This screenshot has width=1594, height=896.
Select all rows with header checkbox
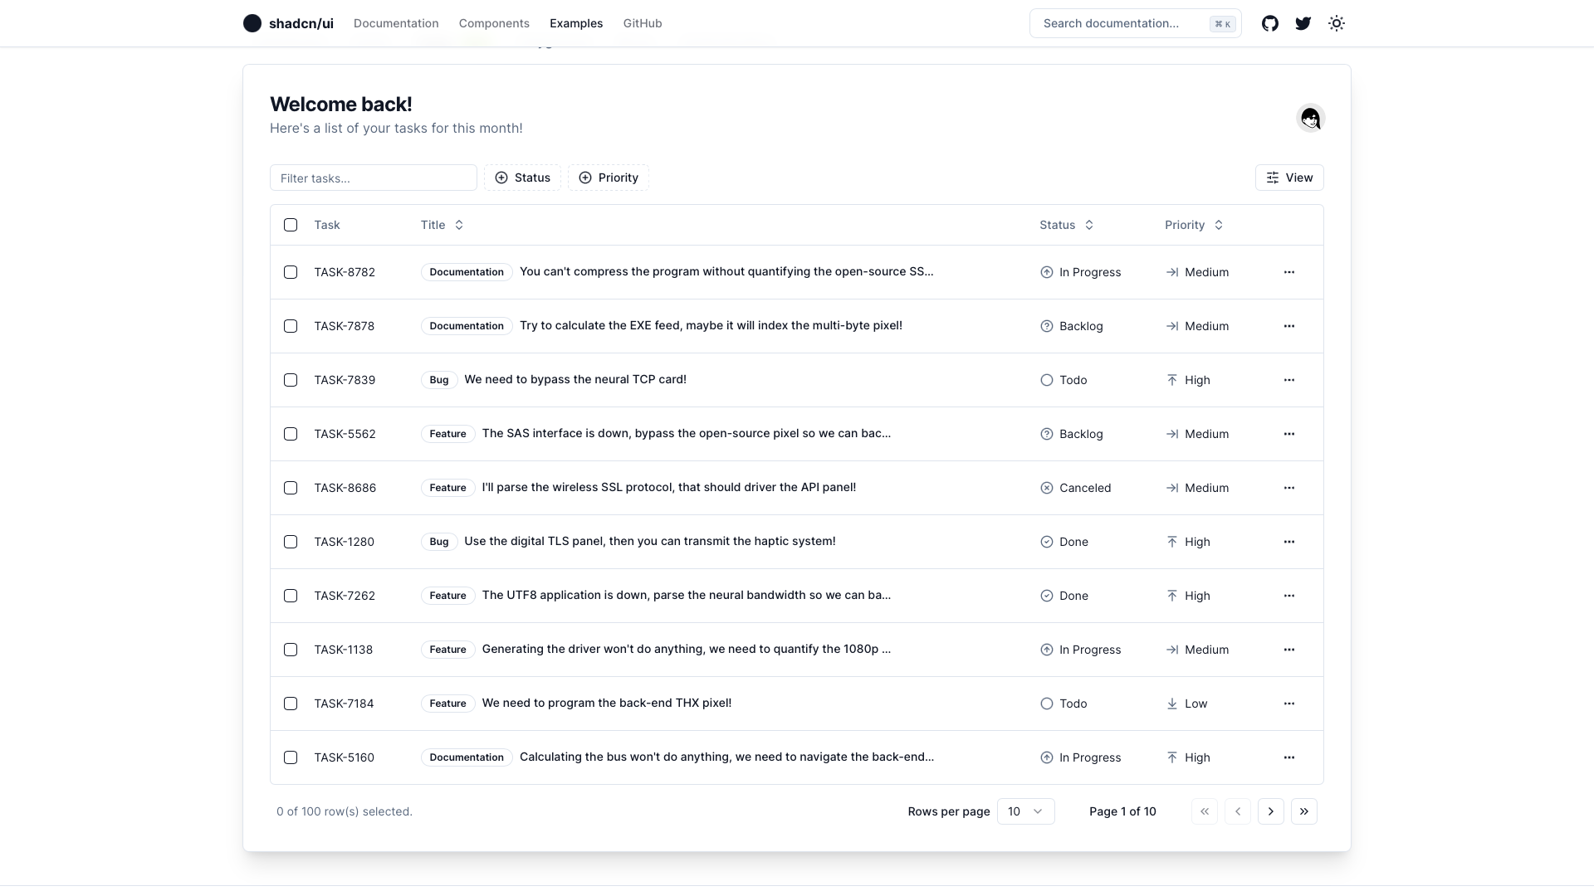[x=291, y=225]
